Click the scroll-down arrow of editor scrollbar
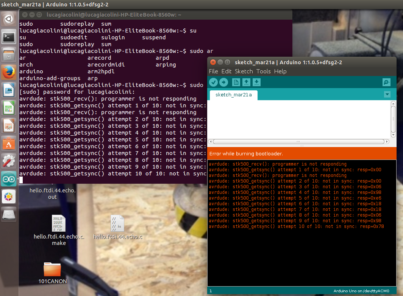The image size is (403, 296). 393,135
